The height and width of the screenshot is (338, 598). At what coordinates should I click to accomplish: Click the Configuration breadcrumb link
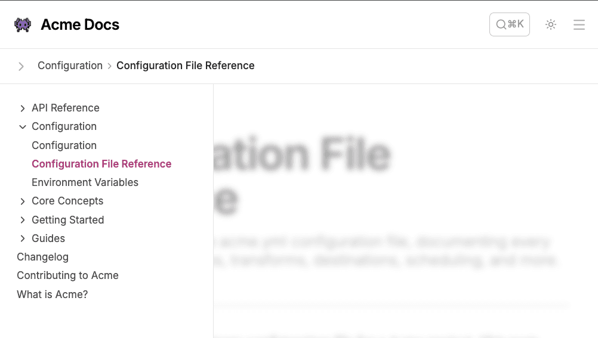(70, 66)
